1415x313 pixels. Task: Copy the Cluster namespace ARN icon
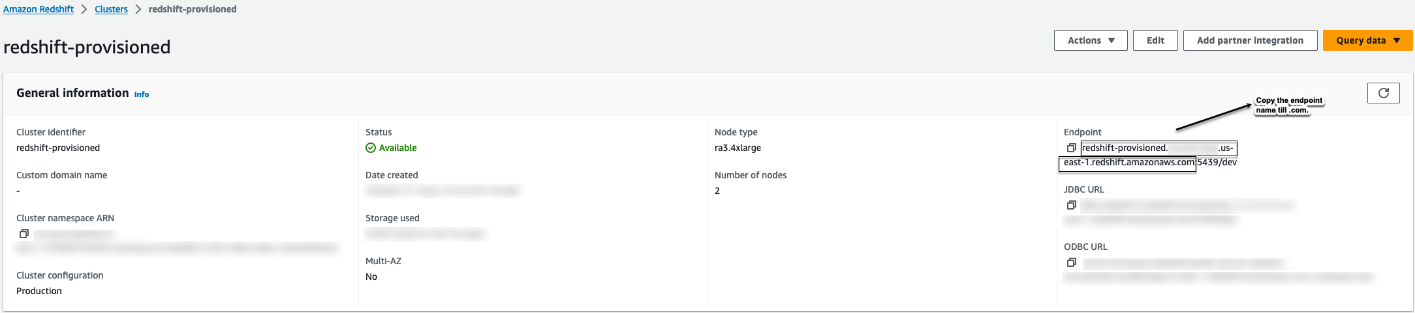pos(24,234)
